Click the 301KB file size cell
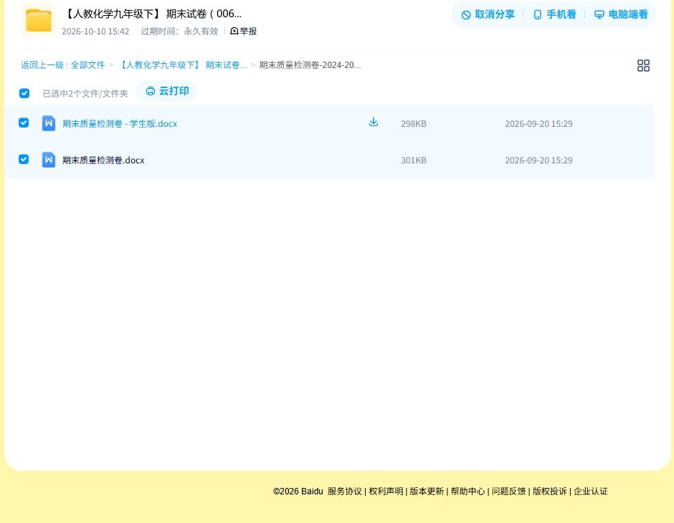 414,160
